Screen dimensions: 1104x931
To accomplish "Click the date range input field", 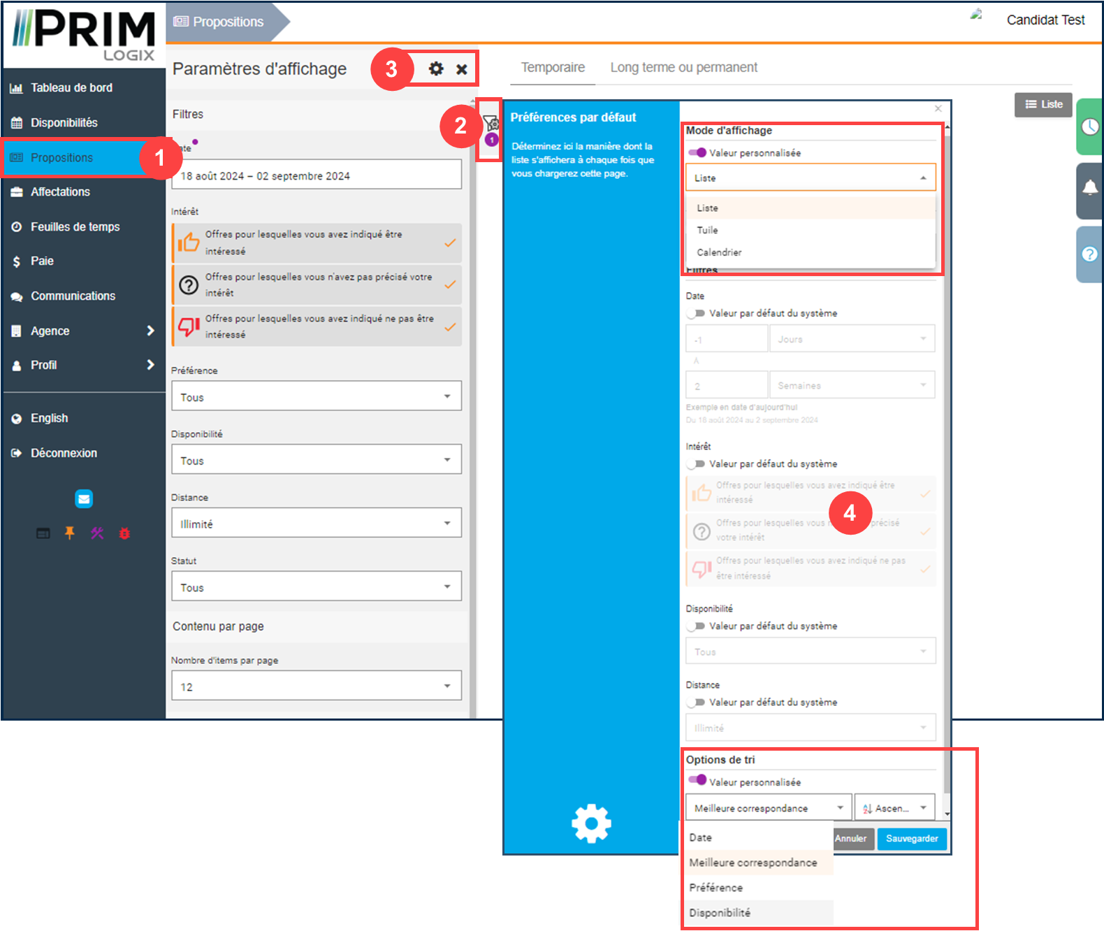I will (316, 175).
